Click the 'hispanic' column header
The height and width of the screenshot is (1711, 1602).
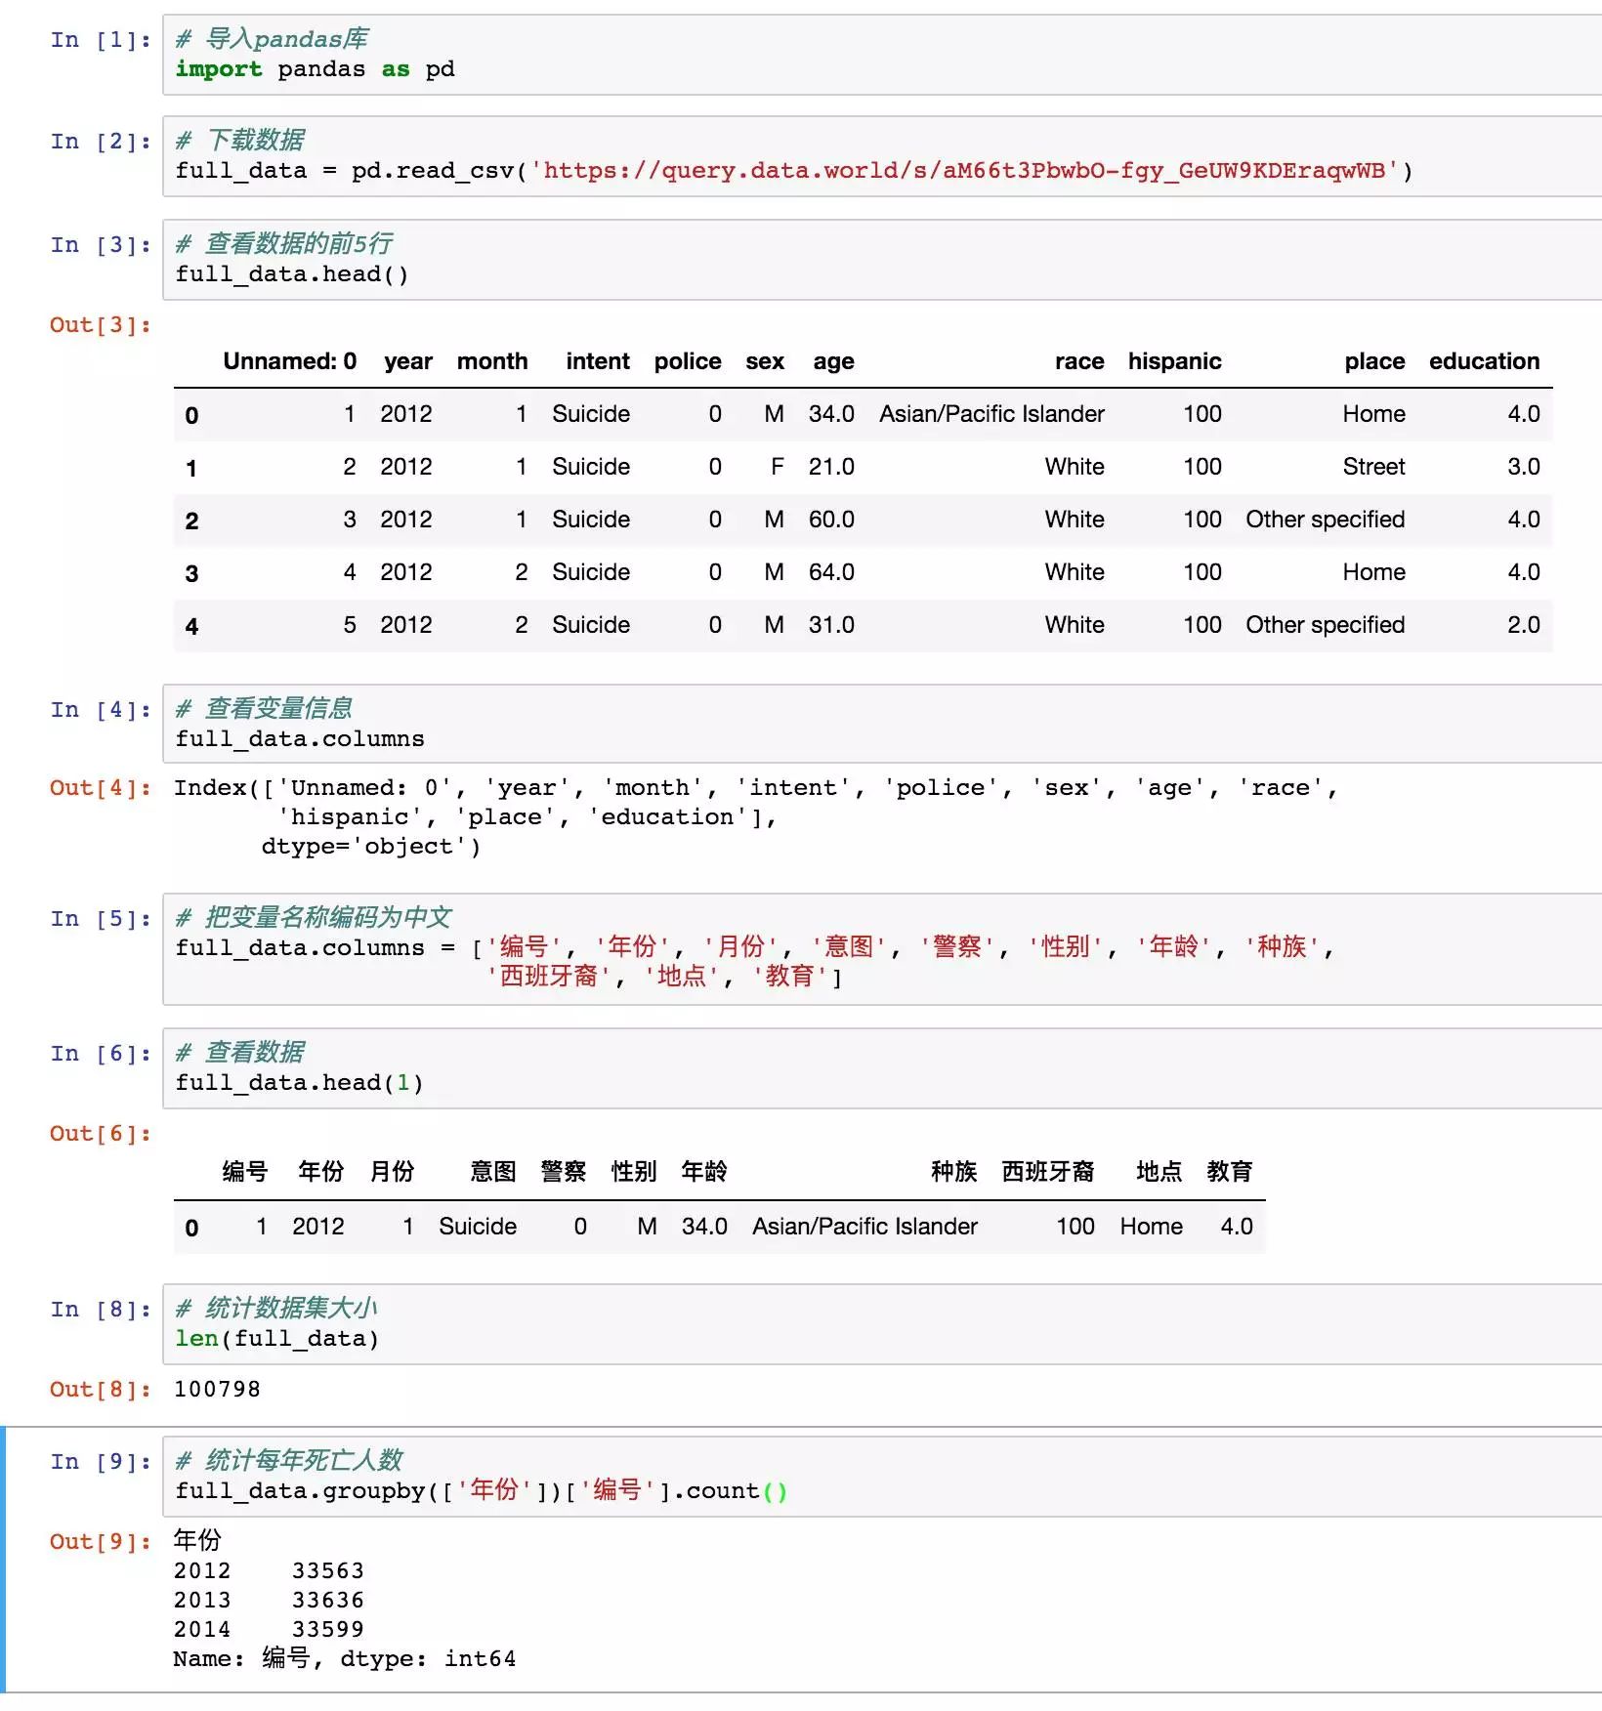1175,361
